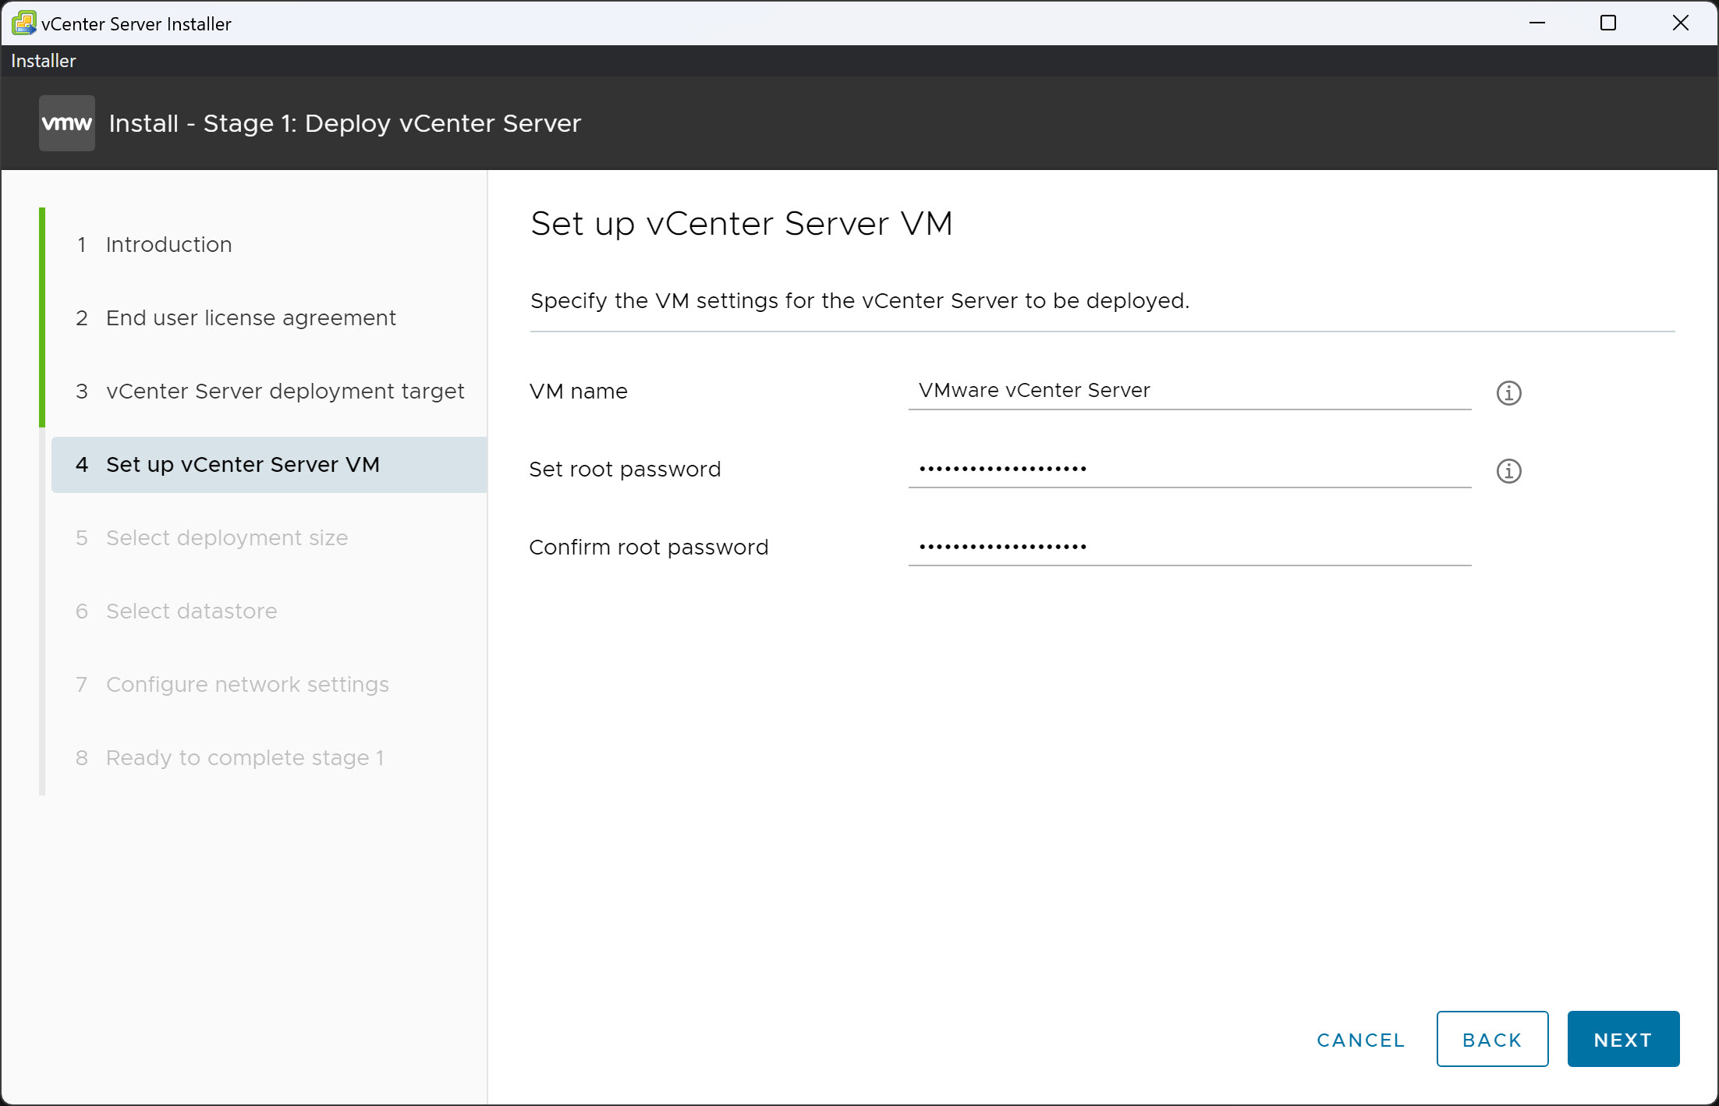The width and height of the screenshot is (1719, 1106).
Task: Select the vCenter Server deployment target step
Action: click(285, 391)
